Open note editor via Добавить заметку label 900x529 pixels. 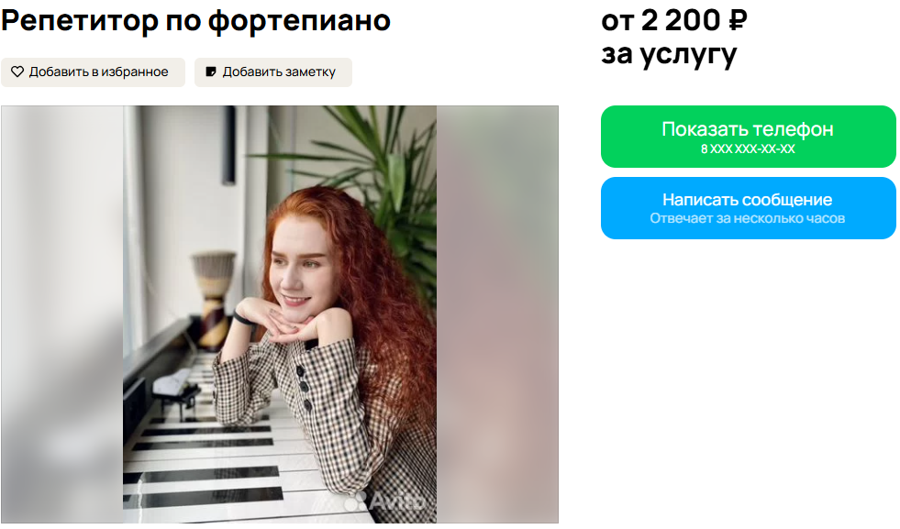[279, 72]
